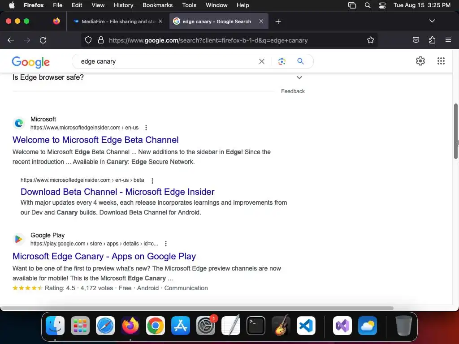Click the horizontal scrollbar at page bottom
The image size is (459, 344).
(x=197, y=308)
